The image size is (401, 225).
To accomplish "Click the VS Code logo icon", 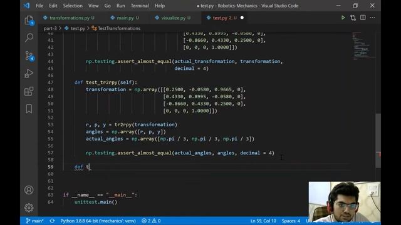I will tap(26, 6).
